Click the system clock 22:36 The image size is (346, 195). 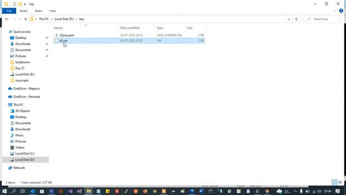(x=328, y=191)
